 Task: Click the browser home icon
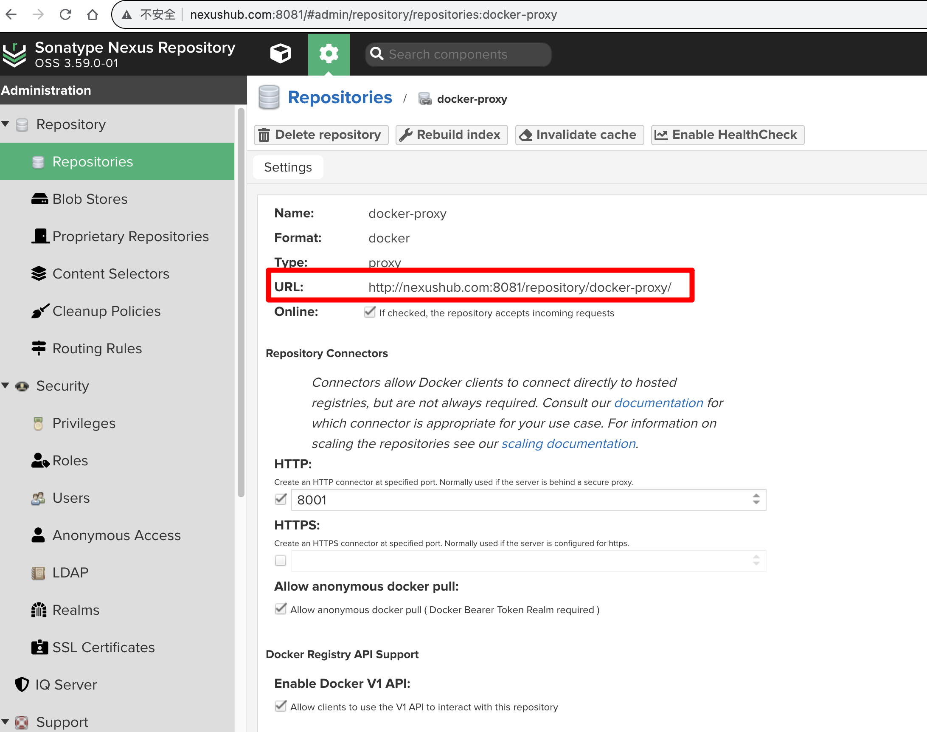(x=93, y=14)
